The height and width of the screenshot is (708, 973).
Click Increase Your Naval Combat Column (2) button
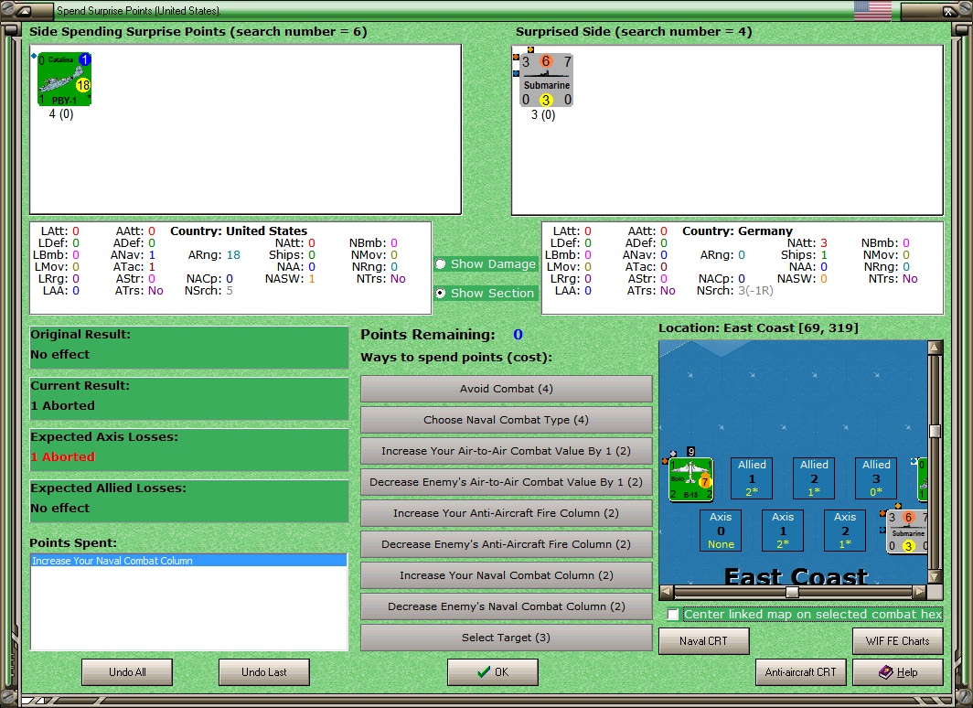click(507, 575)
